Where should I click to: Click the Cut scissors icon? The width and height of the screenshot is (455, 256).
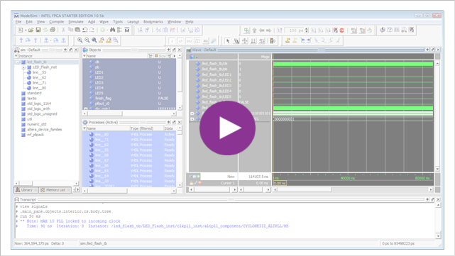coord(63,30)
